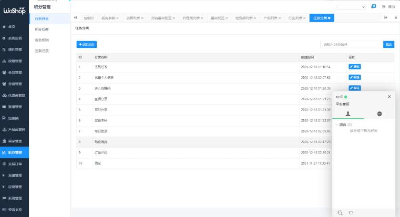400x217 pixels.
Task: Edit the 完善个人信息 row
Action: pyautogui.click(x=355, y=77)
